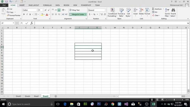Screen dimensions: 190x107
Task: Apply Percent Style format
Action: coord(94,14)
